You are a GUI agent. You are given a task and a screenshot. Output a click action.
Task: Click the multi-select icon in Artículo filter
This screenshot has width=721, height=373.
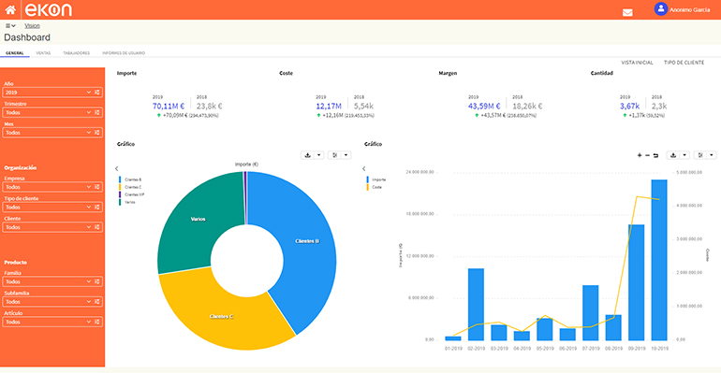pyautogui.click(x=97, y=323)
